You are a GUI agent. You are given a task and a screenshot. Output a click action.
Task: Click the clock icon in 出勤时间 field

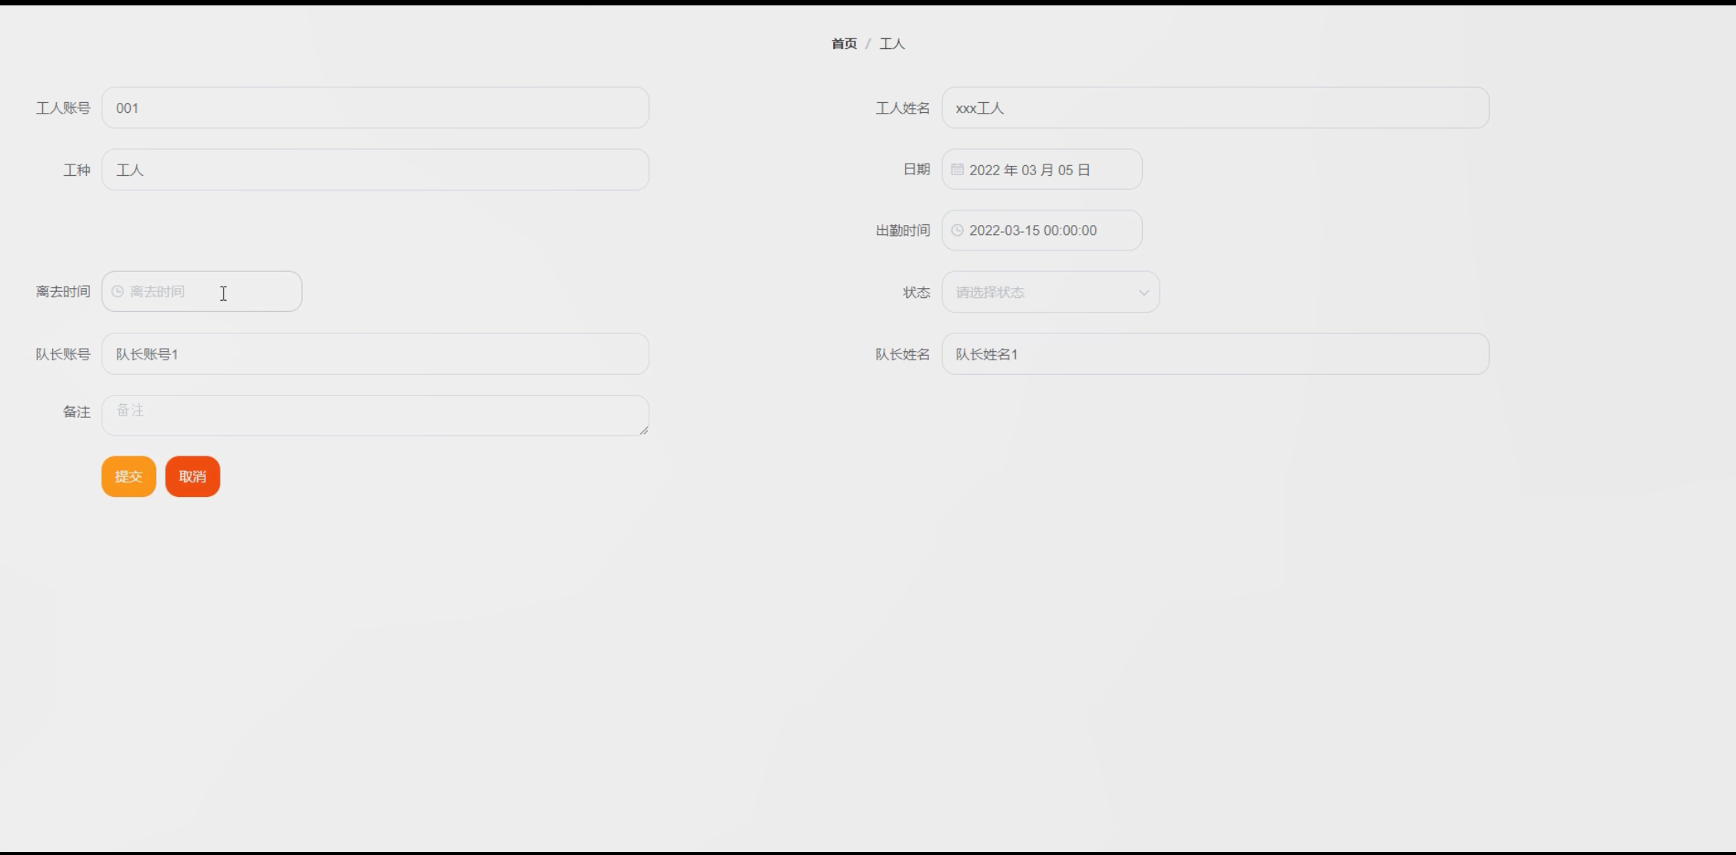957,230
